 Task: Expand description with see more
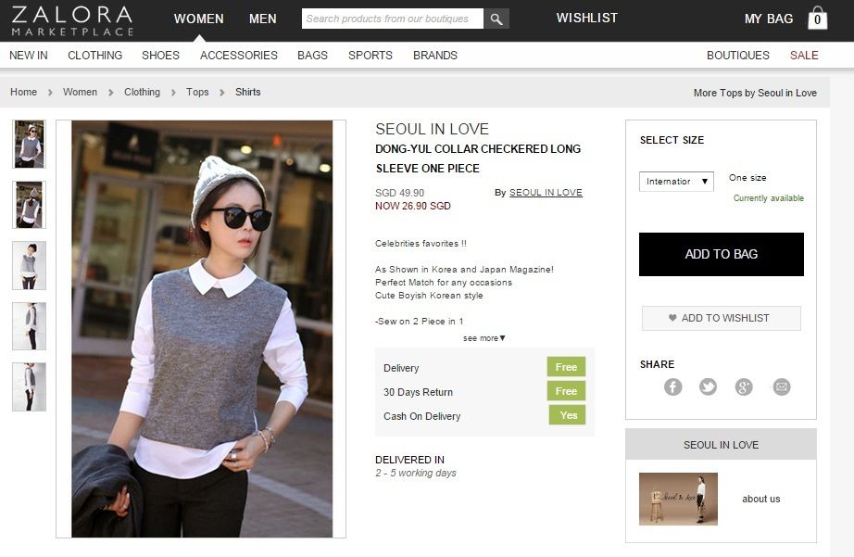click(x=484, y=338)
